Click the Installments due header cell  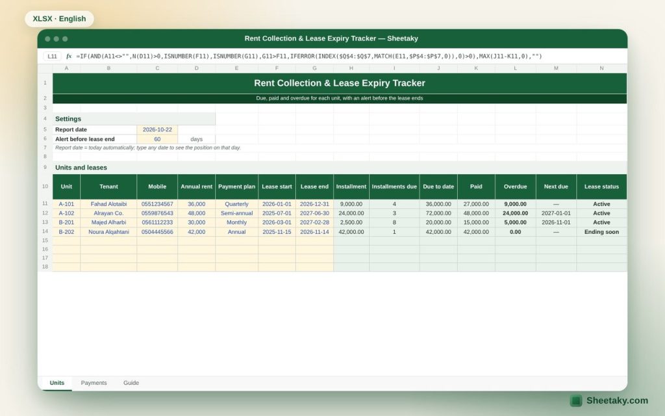click(x=394, y=187)
